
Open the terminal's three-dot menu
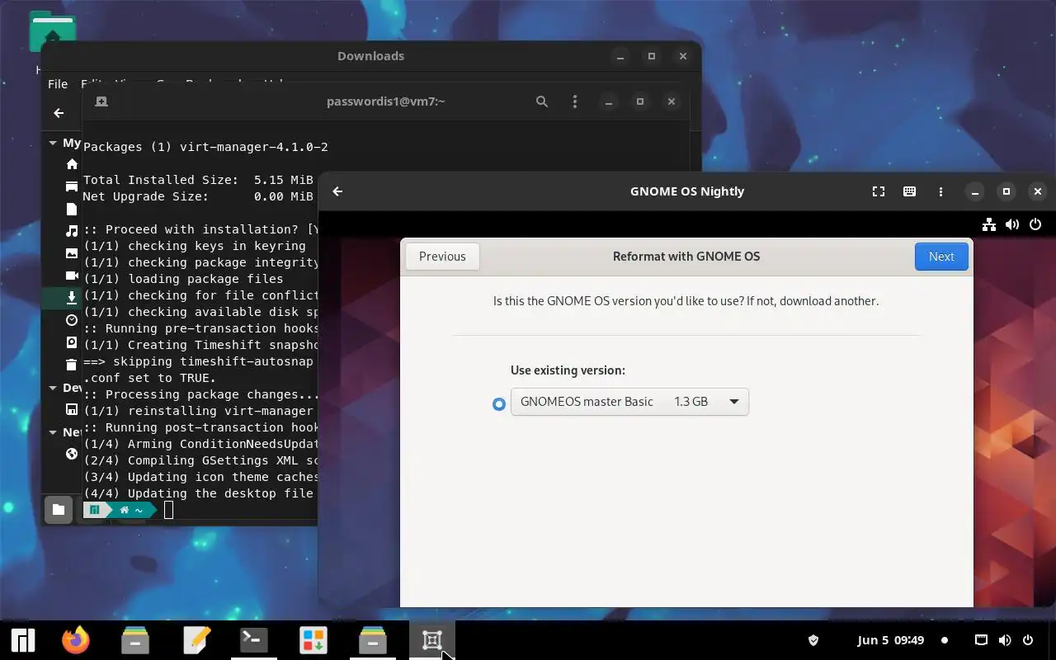pyautogui.click(x=575, y=101)
